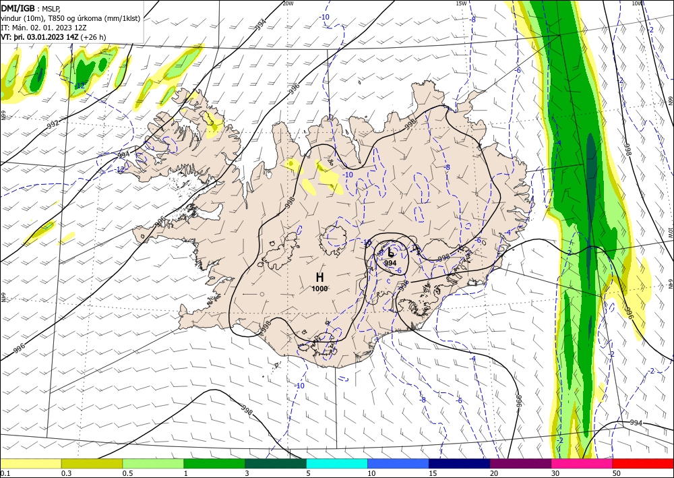674x478 pixels.
Task: Click the "992" isobar label
Action: point(53,125)
